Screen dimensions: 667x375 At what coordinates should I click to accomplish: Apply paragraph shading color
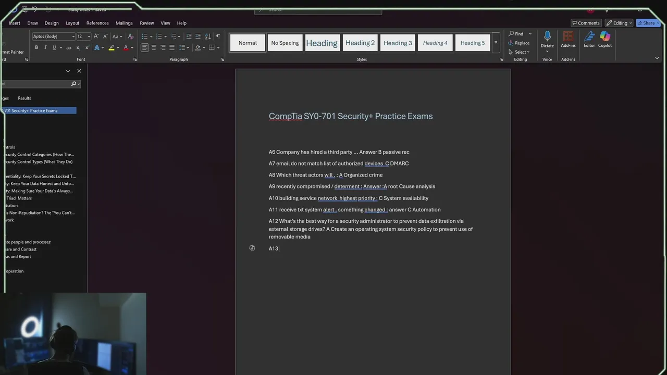click(x=197, y=47)
